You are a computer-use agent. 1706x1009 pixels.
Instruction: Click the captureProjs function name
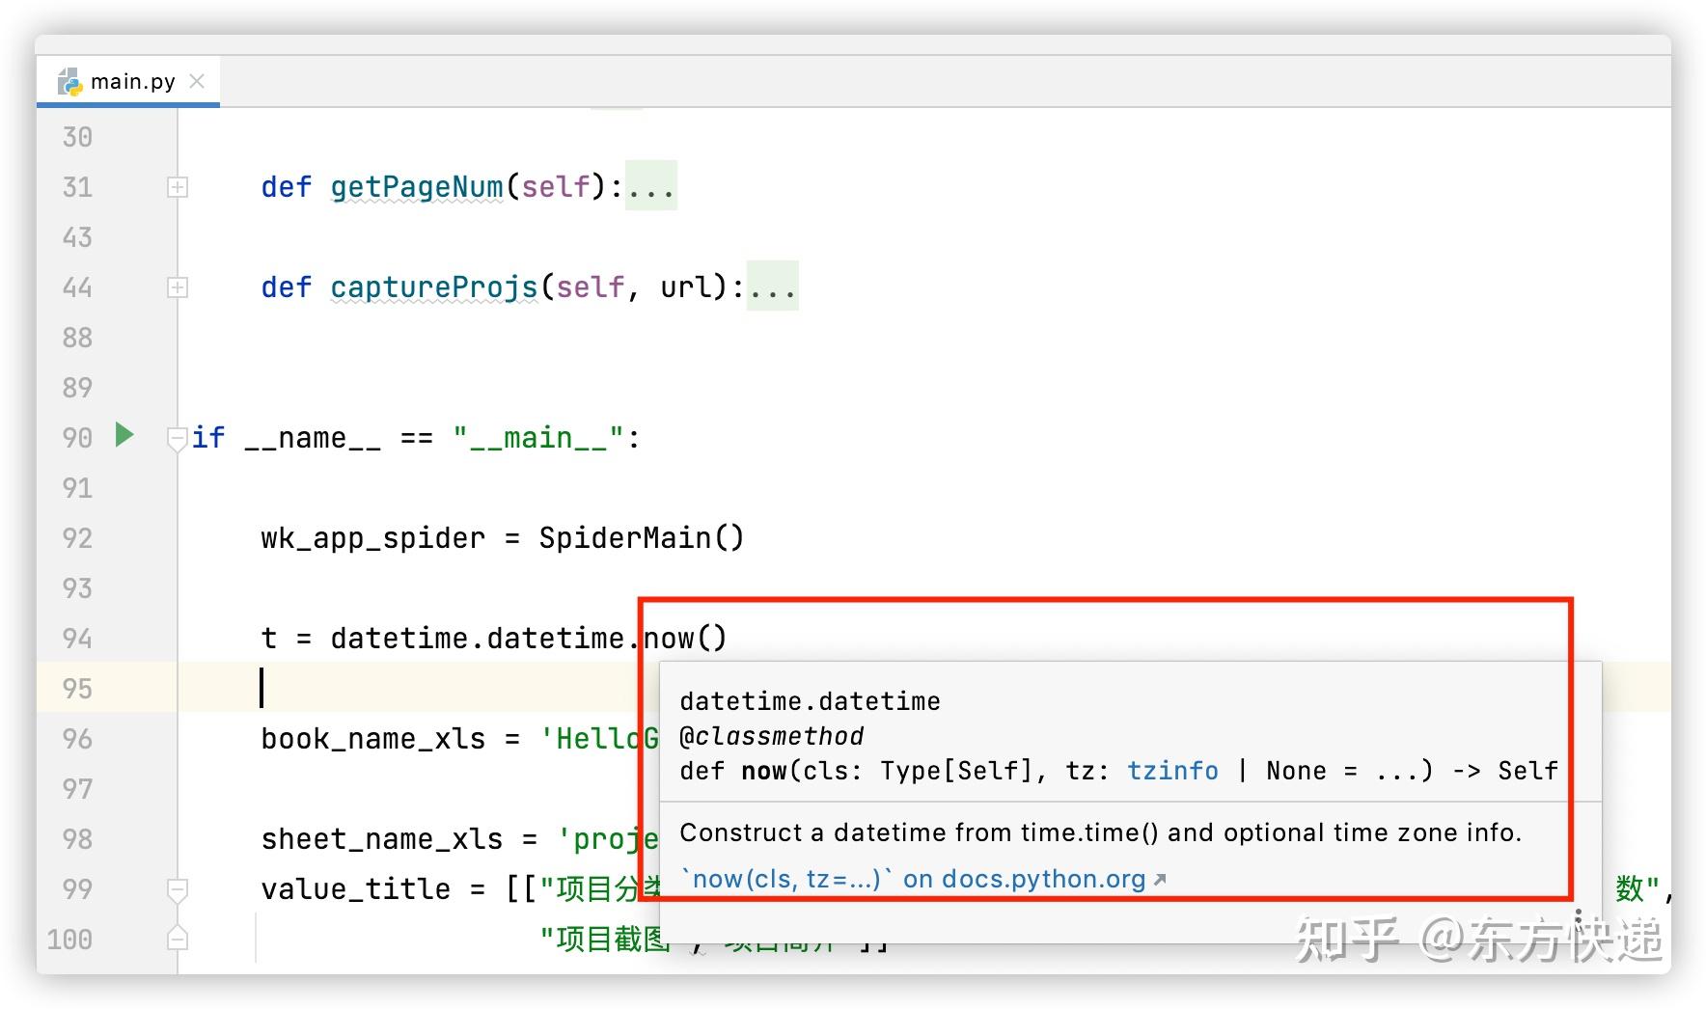click(x=434, y=286)
